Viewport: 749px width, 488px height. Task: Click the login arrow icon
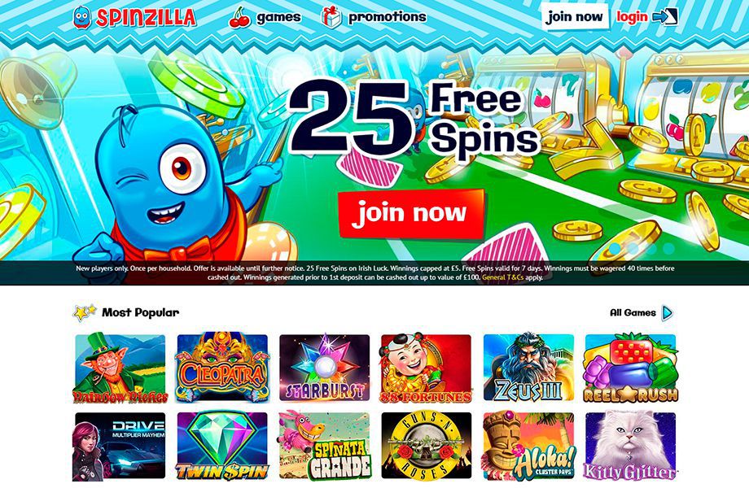pos(665,17)
